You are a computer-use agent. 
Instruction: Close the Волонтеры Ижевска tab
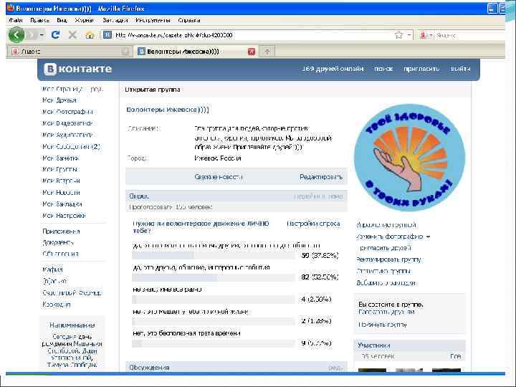pos(252,52)
